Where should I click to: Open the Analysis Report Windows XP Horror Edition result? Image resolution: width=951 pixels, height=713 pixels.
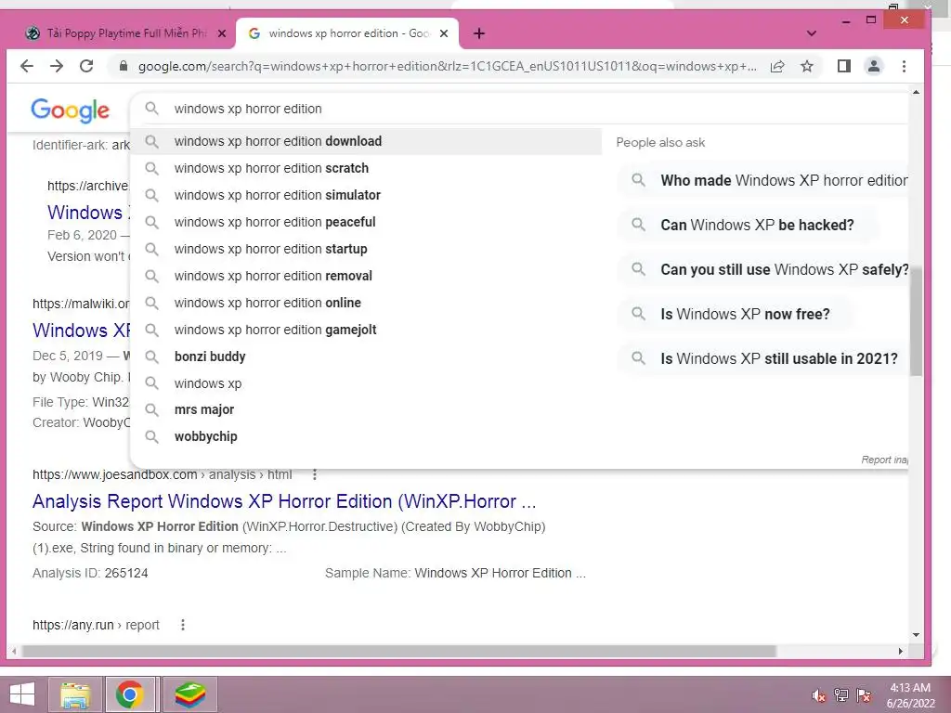click(x=284, y=501)
